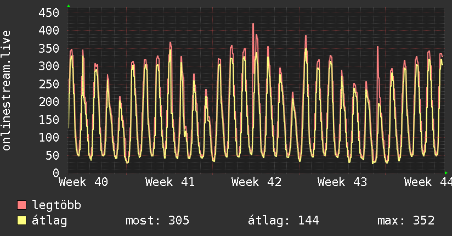Click the onlinestream.live vertical axis title
The image size is (452, 236).
(6, 91)
